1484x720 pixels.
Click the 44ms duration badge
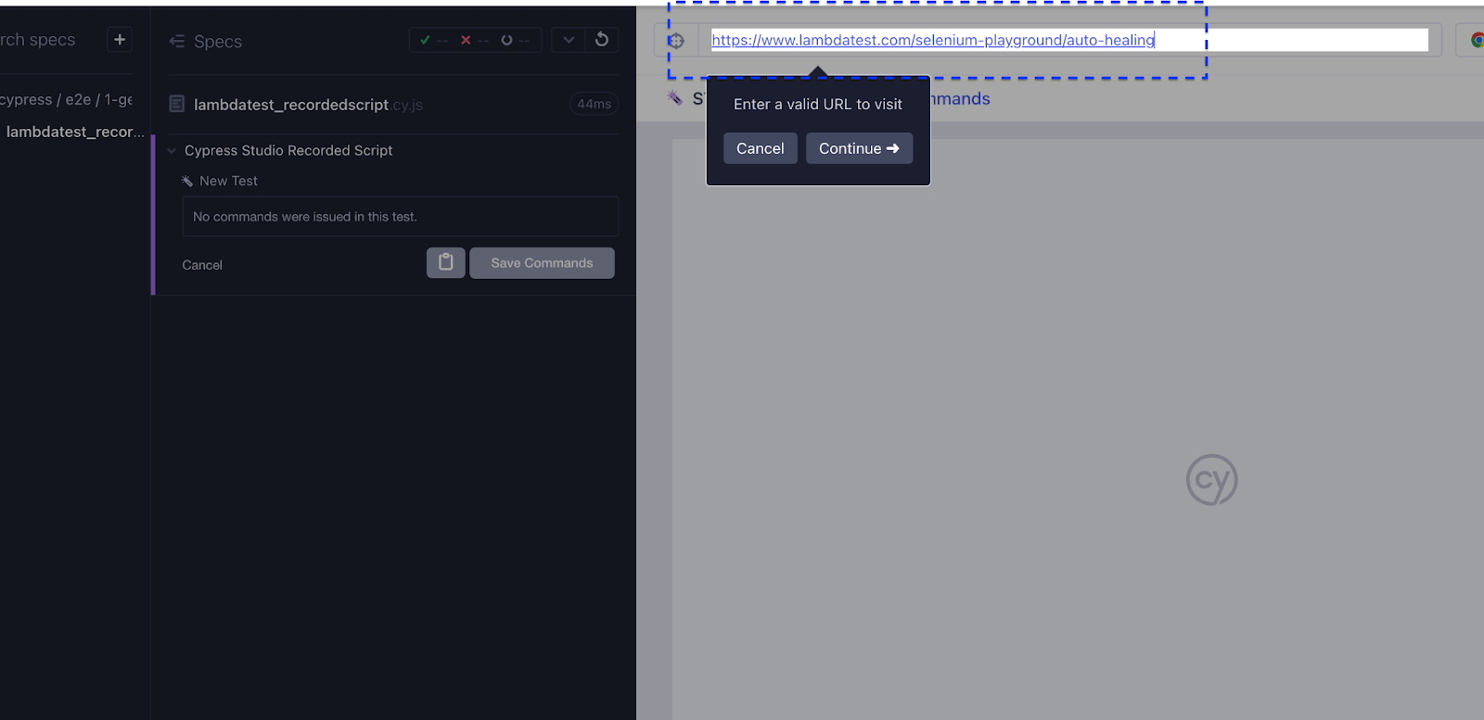(594, 104)
